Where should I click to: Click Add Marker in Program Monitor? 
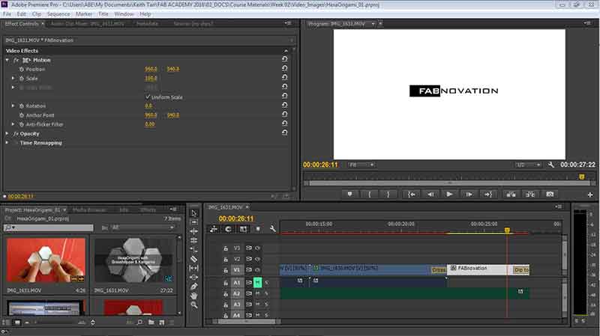click(349, 195)
